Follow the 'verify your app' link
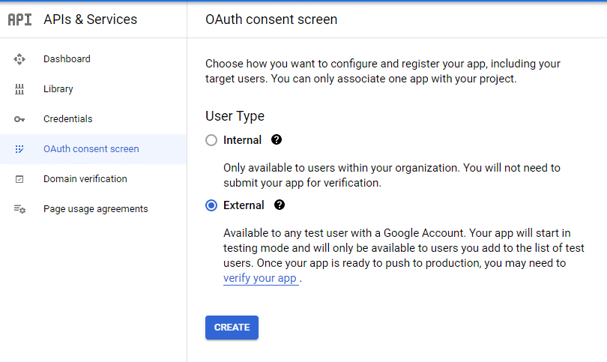The image size is (607, 362). point(260,278)
